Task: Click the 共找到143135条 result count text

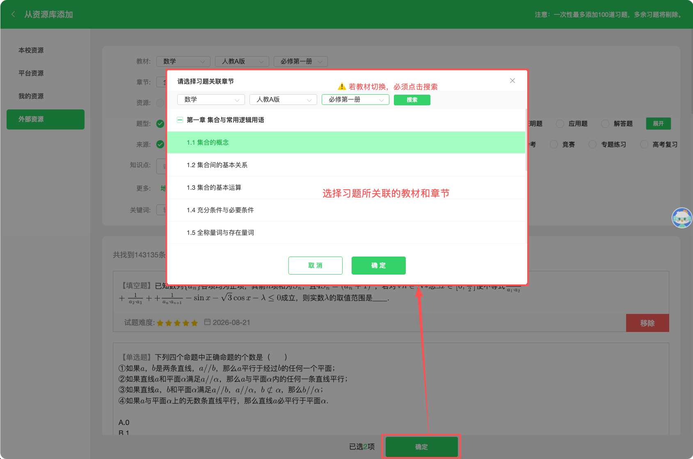Action: click(139, 255)
